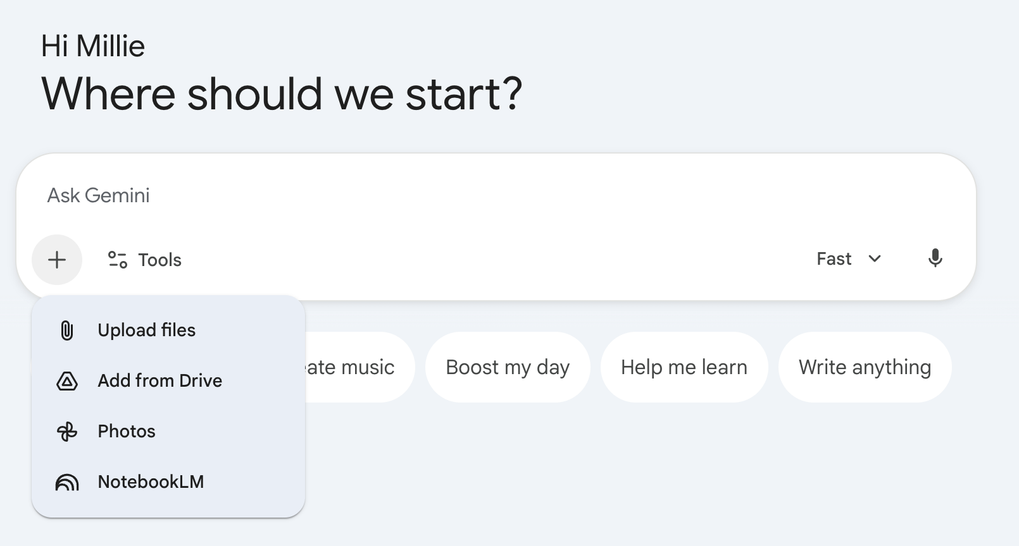This screenshot has height=546, width=1019.
Task: Select the NotebookLM menu entry text
Action: click(x=151, y=482)
